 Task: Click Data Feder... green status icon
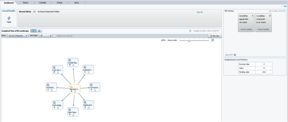point(70,114)
